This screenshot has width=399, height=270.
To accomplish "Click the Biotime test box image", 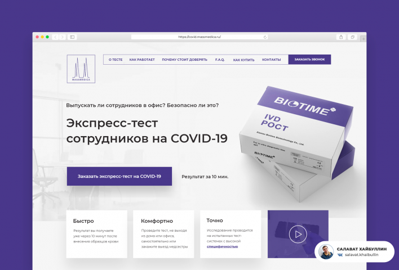I will pyautogui.click(x=297, y=143).
